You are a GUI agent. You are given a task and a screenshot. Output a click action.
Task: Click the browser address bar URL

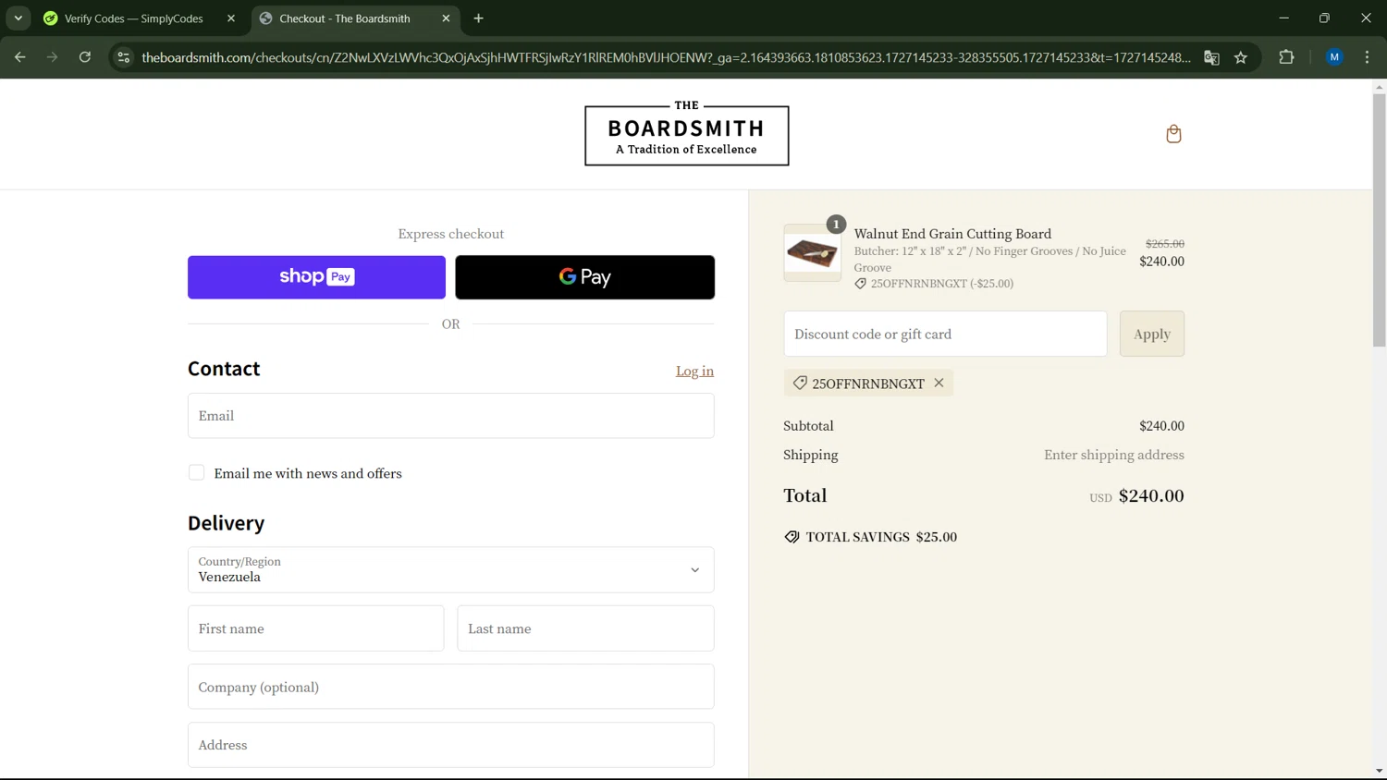tap(666, 57)
